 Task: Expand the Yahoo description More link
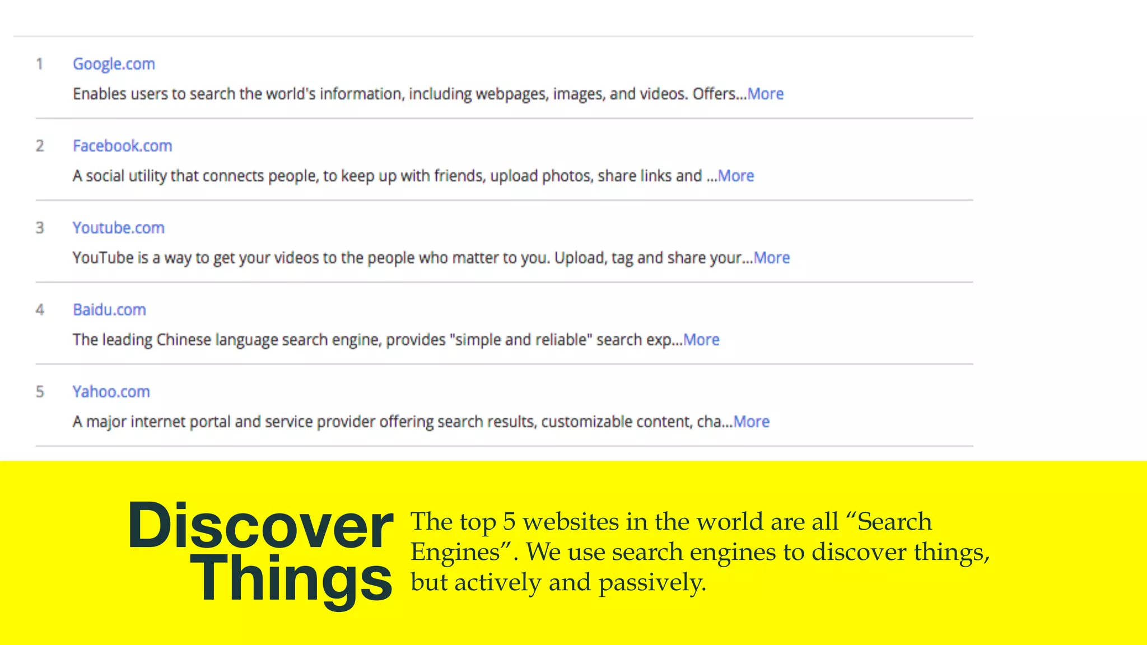click(751, 421)
